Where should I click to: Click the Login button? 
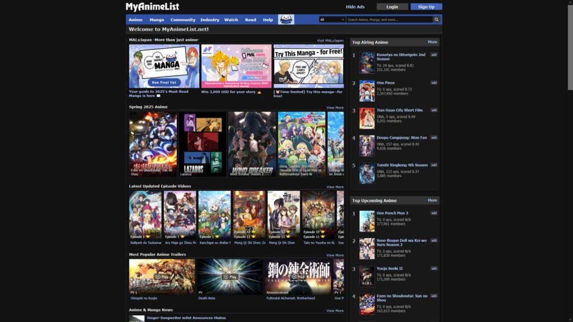pos(392,7)
